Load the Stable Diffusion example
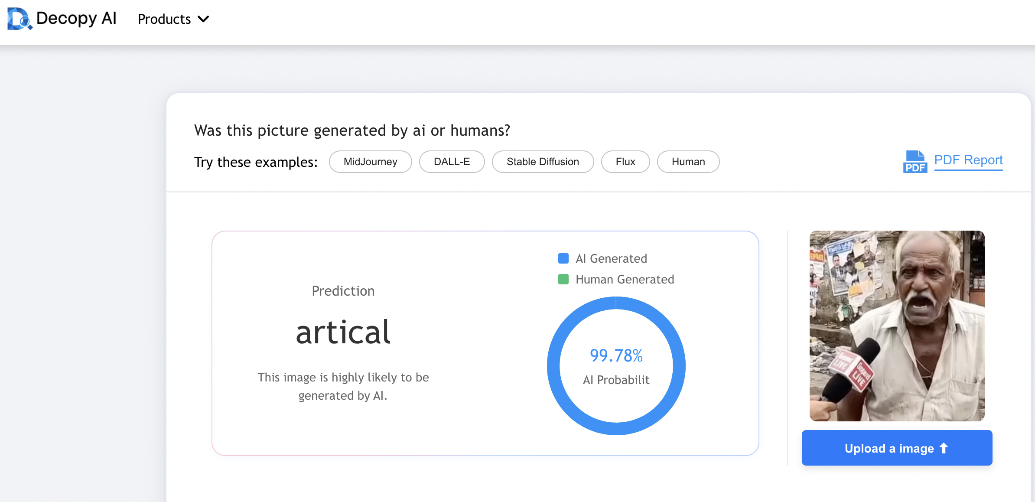Viewport: 1035px width, 502px height. tap(543, 162)
